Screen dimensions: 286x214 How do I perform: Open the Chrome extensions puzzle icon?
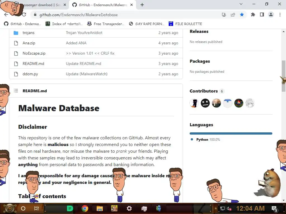pos(253,14)
